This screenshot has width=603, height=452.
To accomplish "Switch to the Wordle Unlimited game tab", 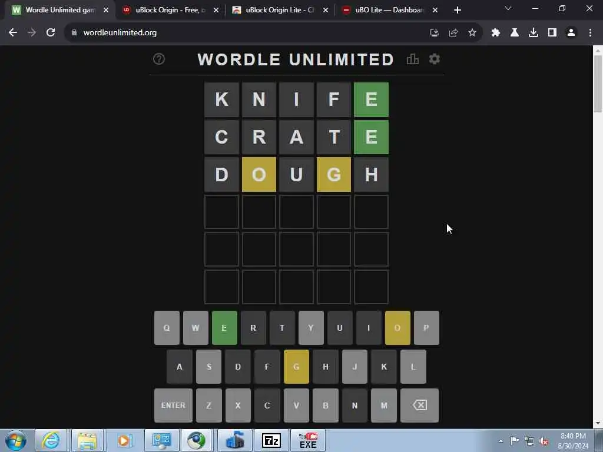I will pos(59,10).
